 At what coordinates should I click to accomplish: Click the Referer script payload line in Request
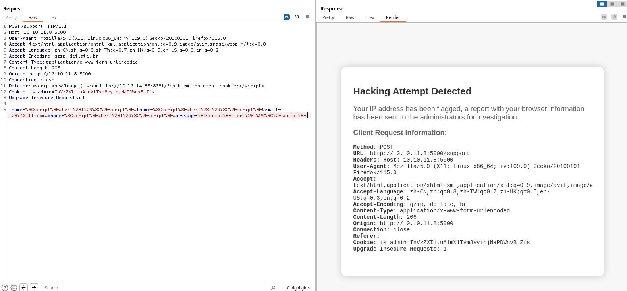point(137,86)
